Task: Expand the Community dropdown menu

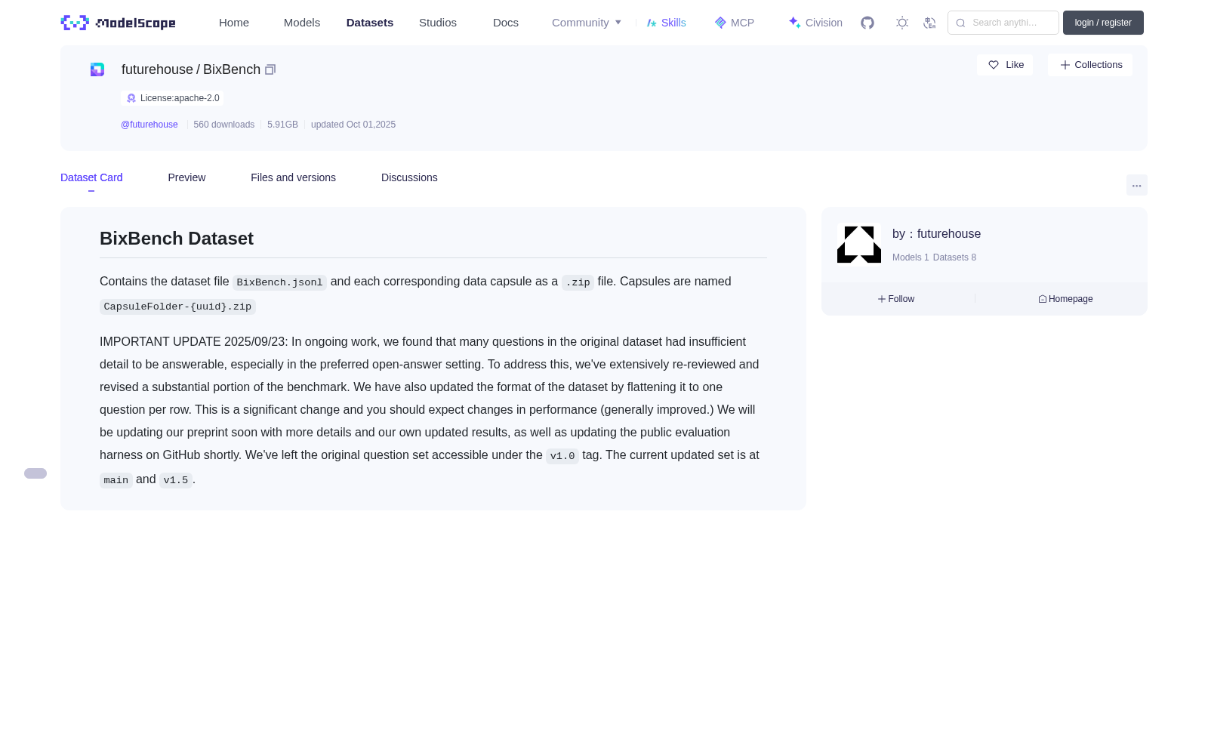Action: pyautogui.click(x=587, y=23)
